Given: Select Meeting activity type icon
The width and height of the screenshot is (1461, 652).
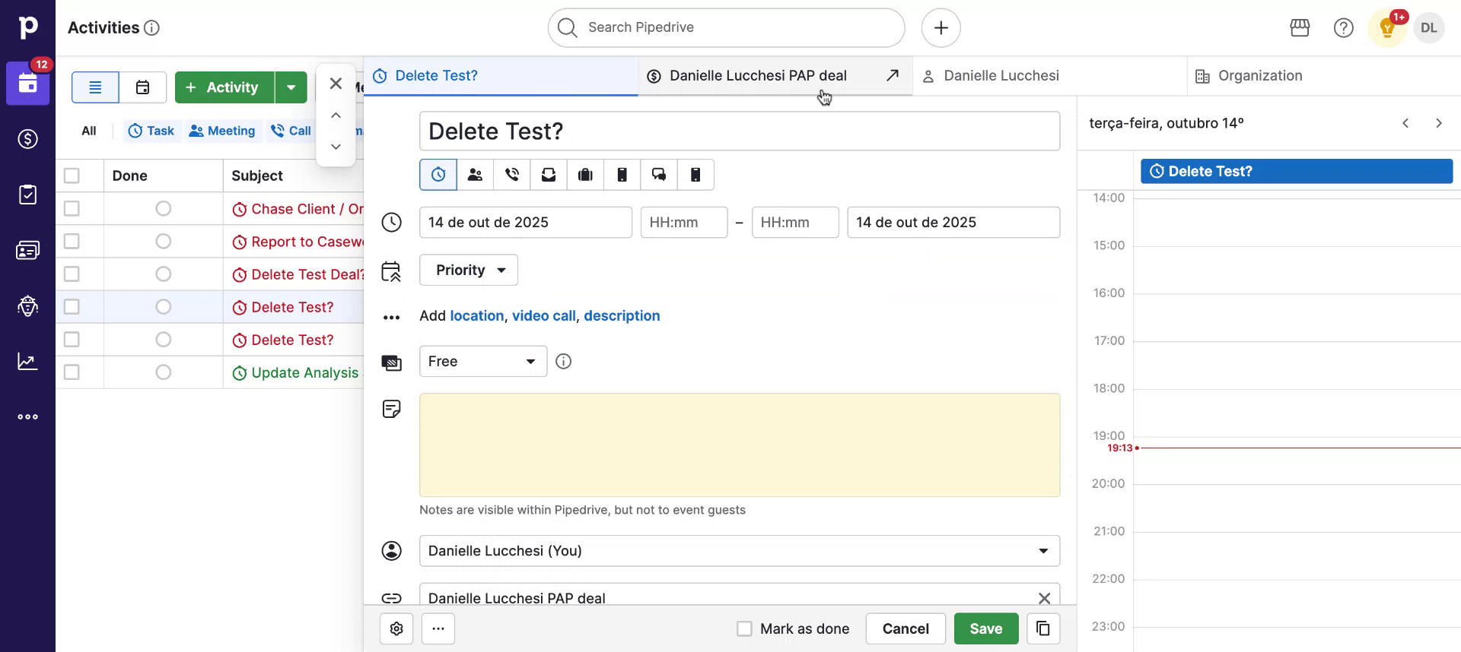Looking at the screenshot, I should click(x=475, y=175).
